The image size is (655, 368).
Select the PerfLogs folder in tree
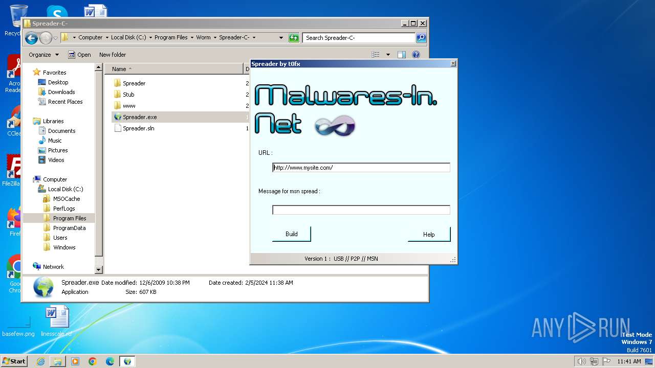click(64, 209)
